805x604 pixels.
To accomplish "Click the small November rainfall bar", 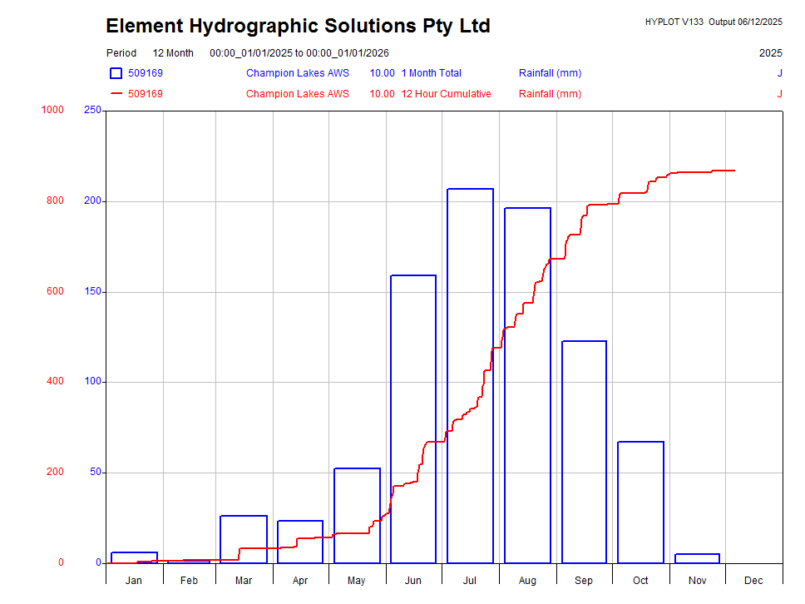I will click(x=697, y=558).
